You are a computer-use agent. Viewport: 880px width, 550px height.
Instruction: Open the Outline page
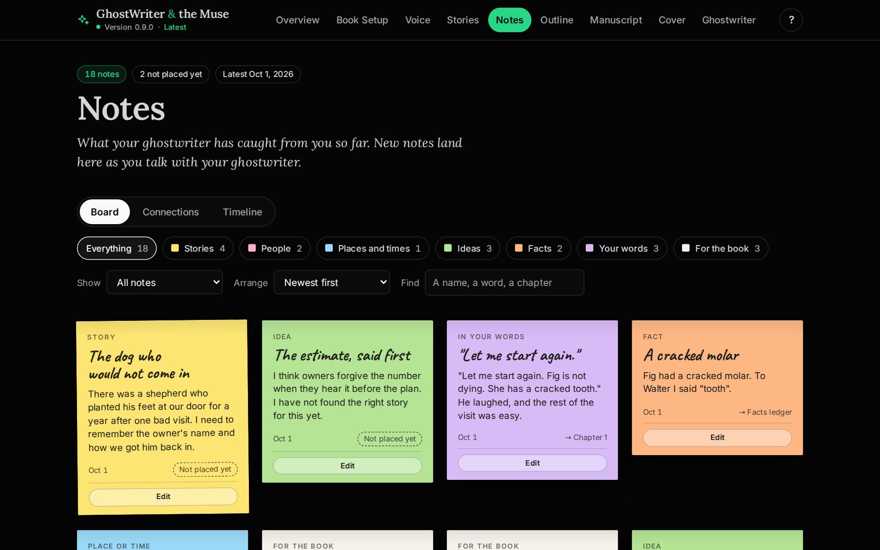[556, 20]
